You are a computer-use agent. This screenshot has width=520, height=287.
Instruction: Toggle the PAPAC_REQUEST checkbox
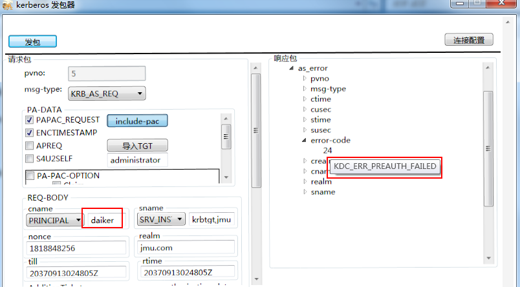coord(30,120)
